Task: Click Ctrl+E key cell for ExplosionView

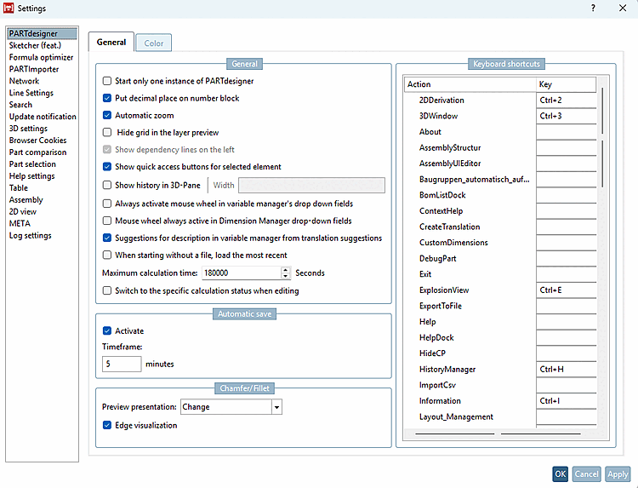Action: pos(567,290)
